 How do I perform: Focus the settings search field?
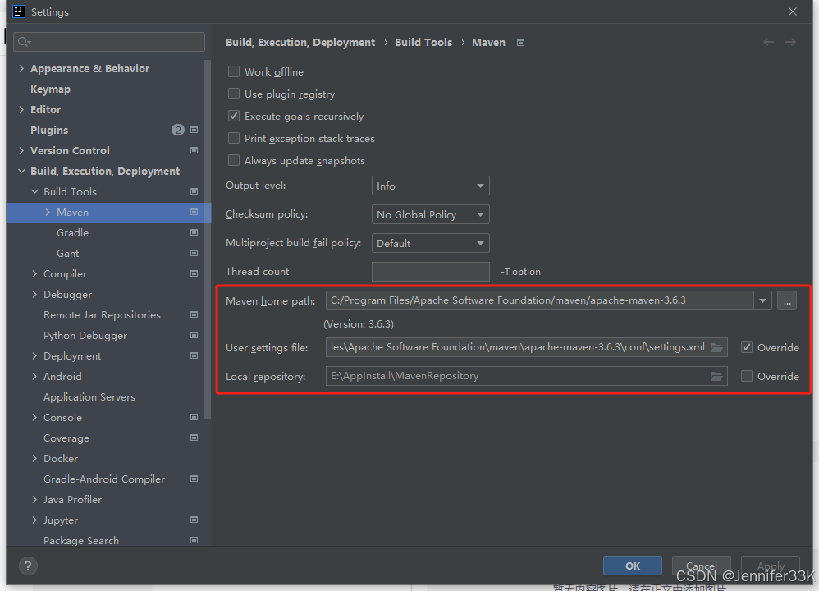click(108, 42)
